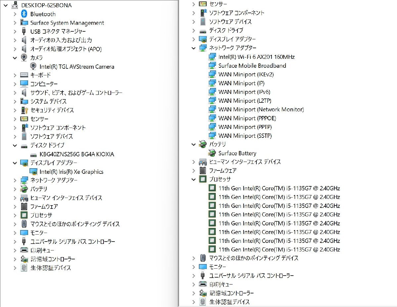Image resolution: width=397 pixels, height=307 pixels.
Task: Select the "KBG40ZNS256G BG4A KIOXIA" text
Action: click(77, 154)
